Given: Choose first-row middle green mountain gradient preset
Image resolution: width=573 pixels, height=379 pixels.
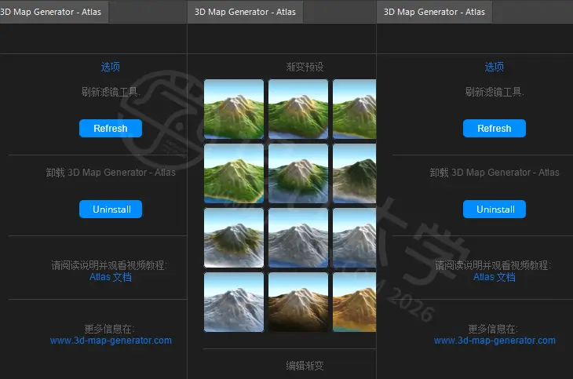Looking at the screenshot, I should pyautogui.click(x=298, y=109).
